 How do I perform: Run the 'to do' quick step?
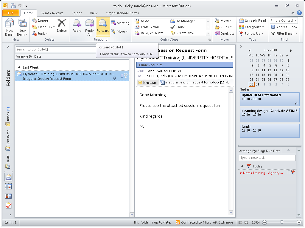[142, 21]
